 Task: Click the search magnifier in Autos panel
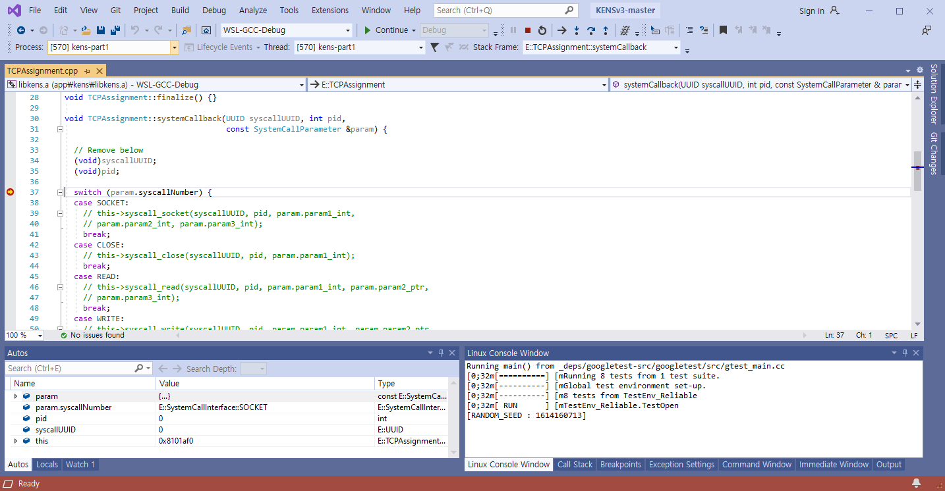(x=139, y=369)
